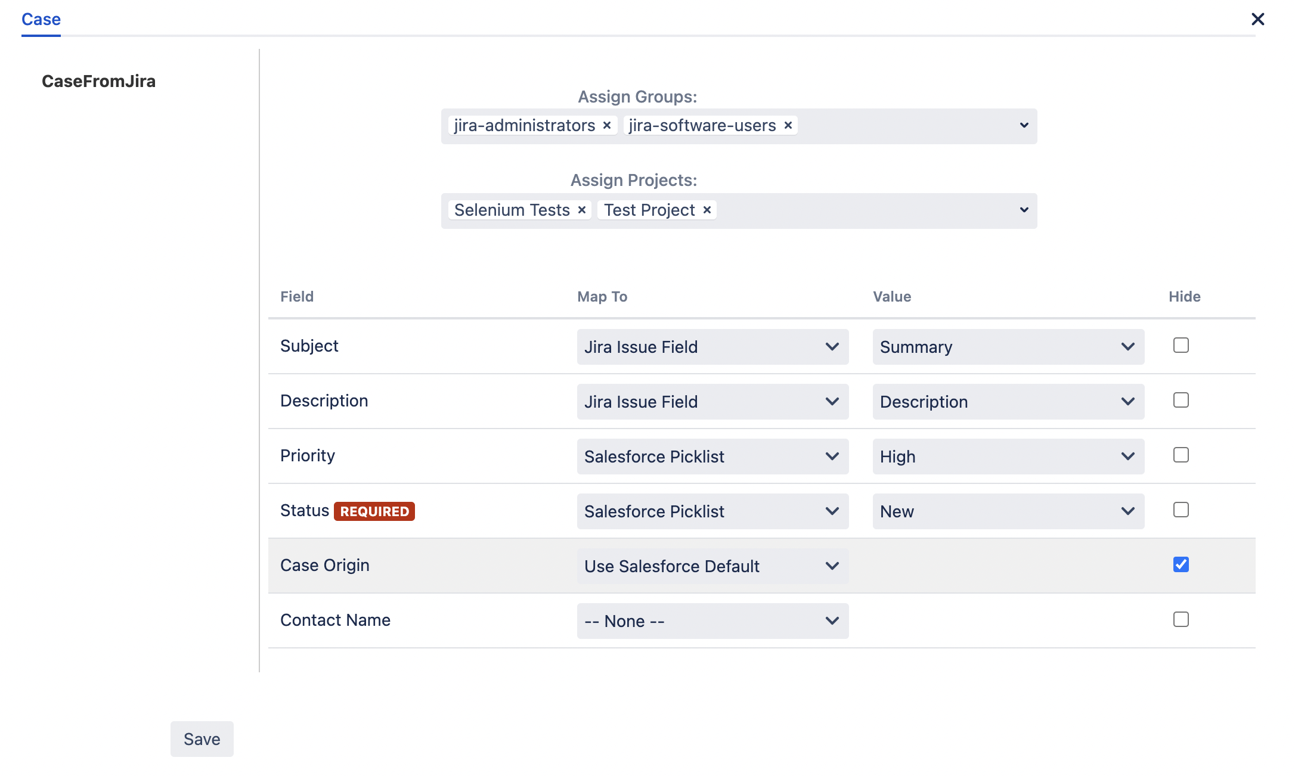The image size is (1295, 776).
Task: Remove the Selenium Tests project tag
Action: (x=582, y=210)
